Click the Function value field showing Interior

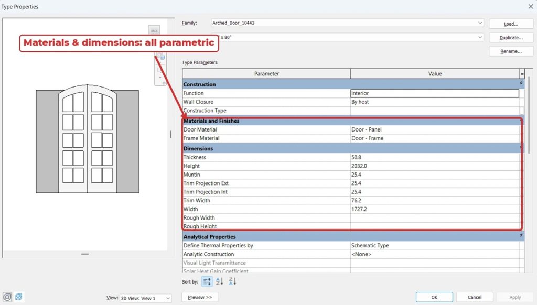click(x=435, y=93)
